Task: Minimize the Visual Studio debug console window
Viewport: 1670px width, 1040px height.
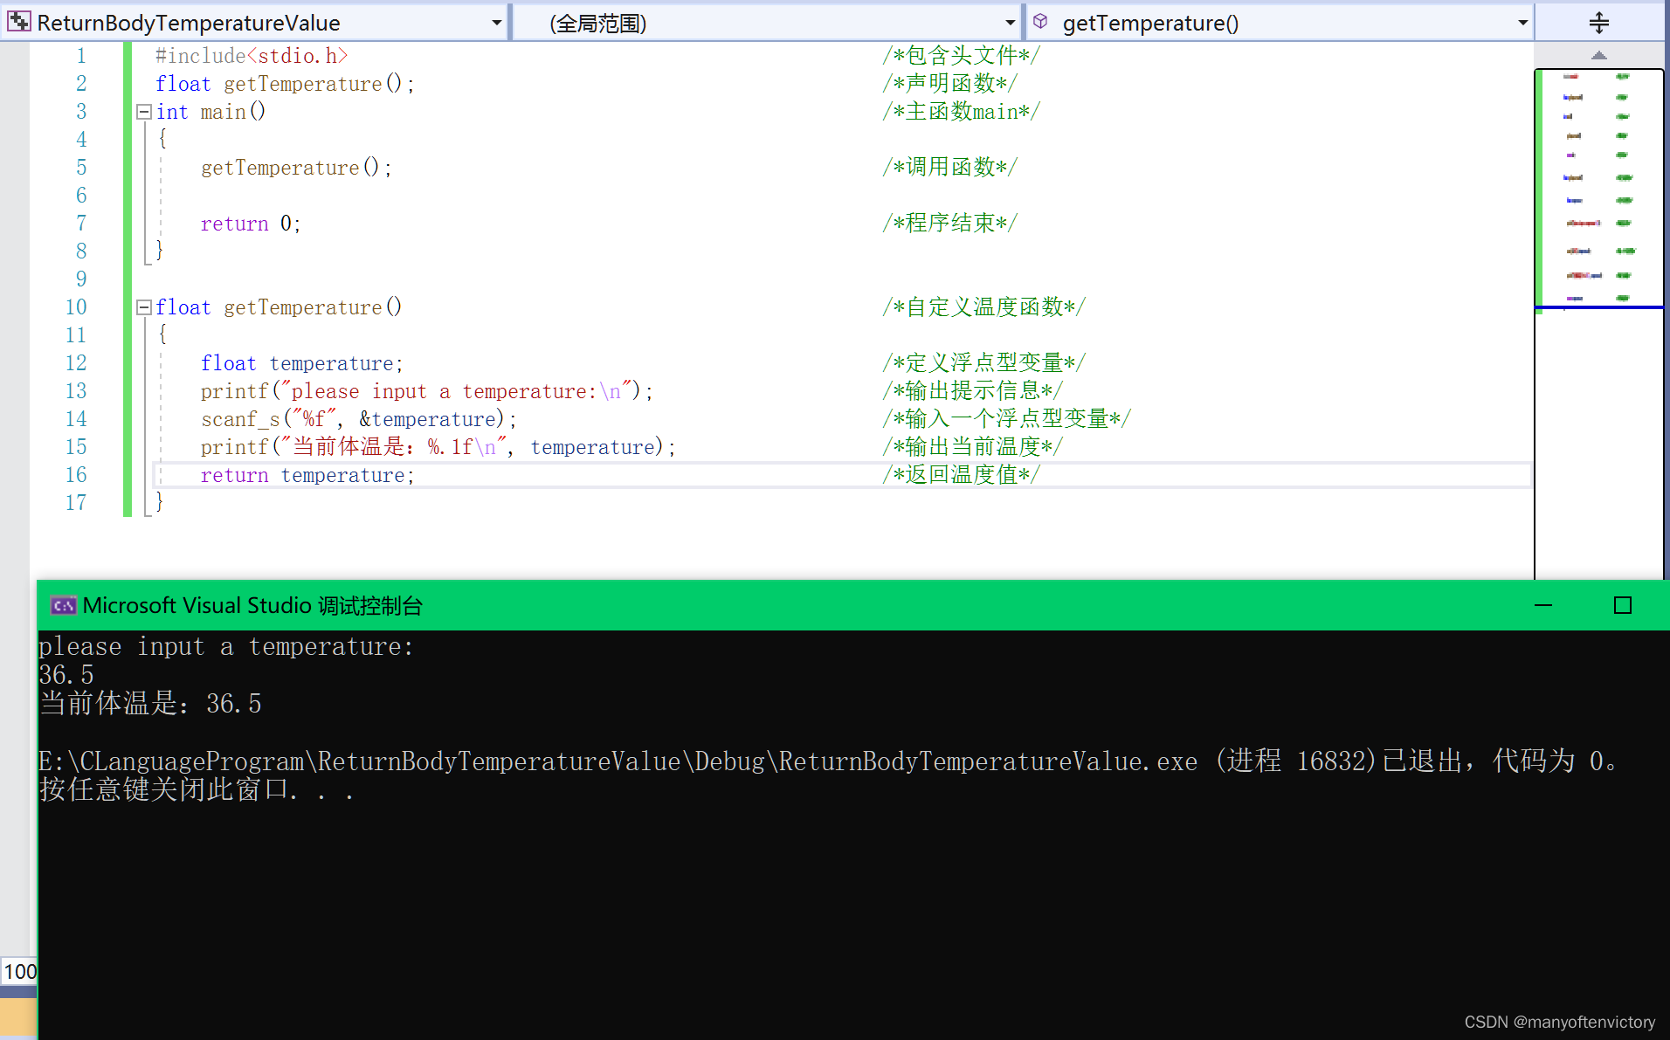Action: pos(1543,605)
